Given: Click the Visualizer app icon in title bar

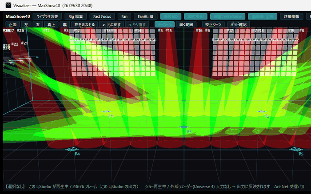Looking at the screenshot, I should (x=8, y=5).
